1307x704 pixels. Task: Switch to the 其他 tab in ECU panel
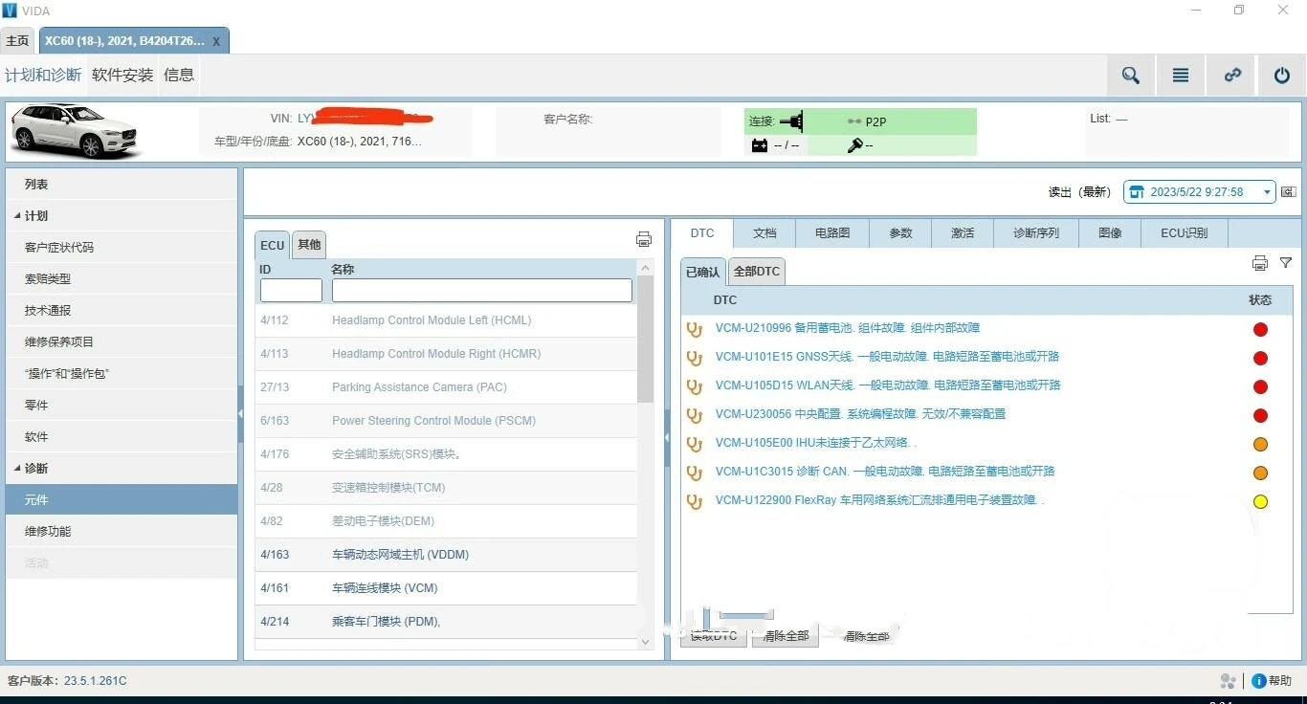(x=309, y=245)
